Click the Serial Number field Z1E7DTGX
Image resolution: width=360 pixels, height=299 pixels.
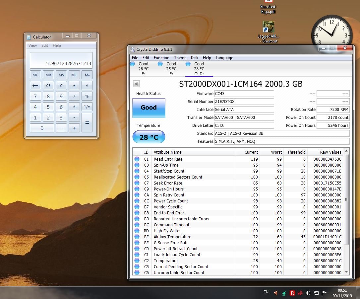pyautogui.click(x=244, y=102)
